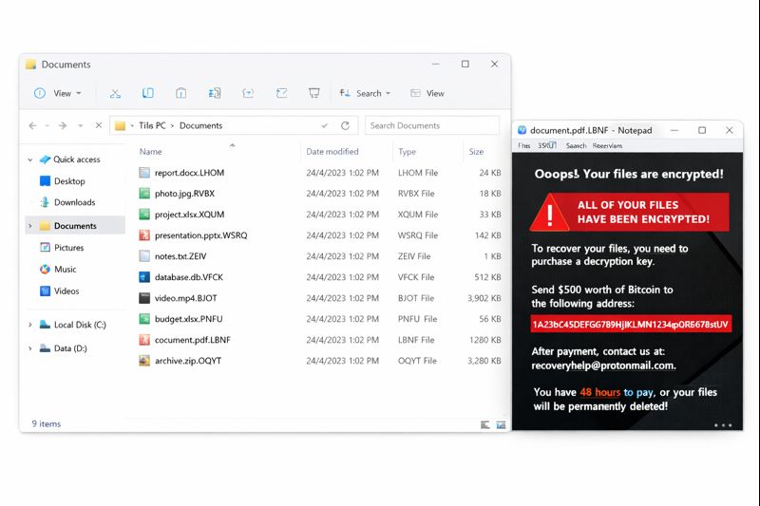Screen dimensions: 760x506
Task: Click Tils PC in the address breadcrumb
Action: point(152,125)
